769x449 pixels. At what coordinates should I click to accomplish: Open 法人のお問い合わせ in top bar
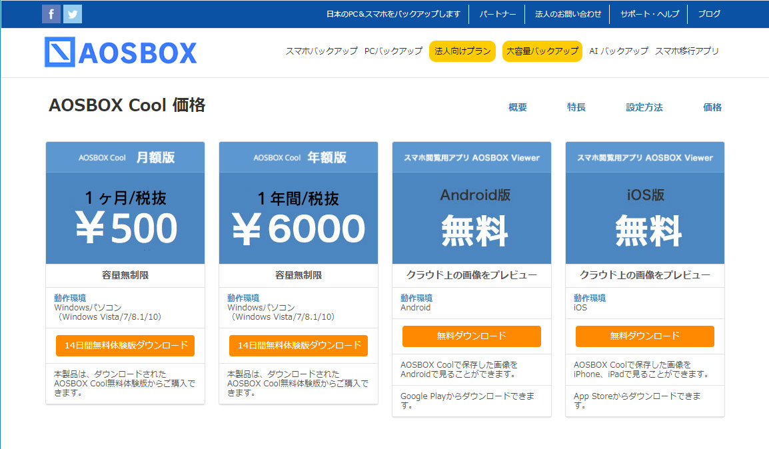point(568,14)
